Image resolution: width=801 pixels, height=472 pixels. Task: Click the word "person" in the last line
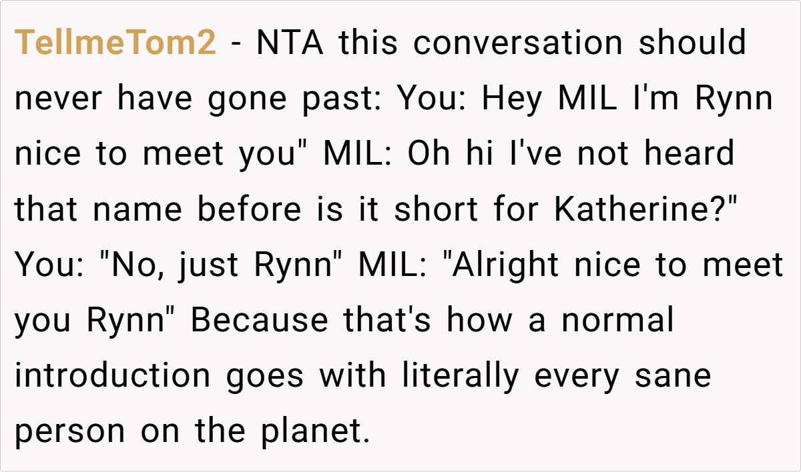70,431
